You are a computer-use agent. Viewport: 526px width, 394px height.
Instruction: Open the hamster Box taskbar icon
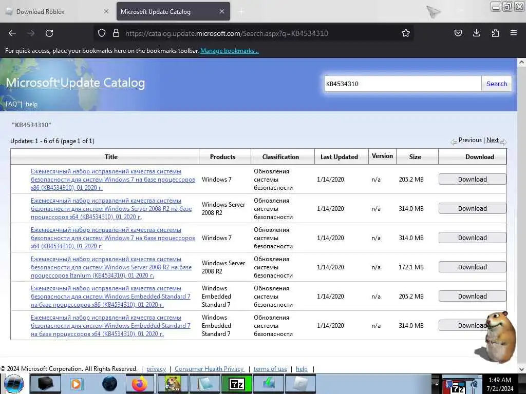point(173,384)
